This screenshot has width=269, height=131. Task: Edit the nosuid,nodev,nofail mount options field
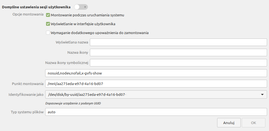pyautogui.click(x=156, y=73)
